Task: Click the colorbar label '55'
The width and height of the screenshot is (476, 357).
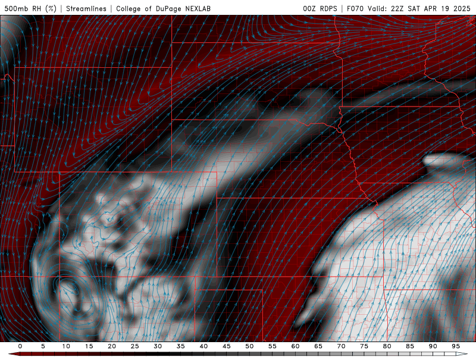Action: tap(273, 346)
